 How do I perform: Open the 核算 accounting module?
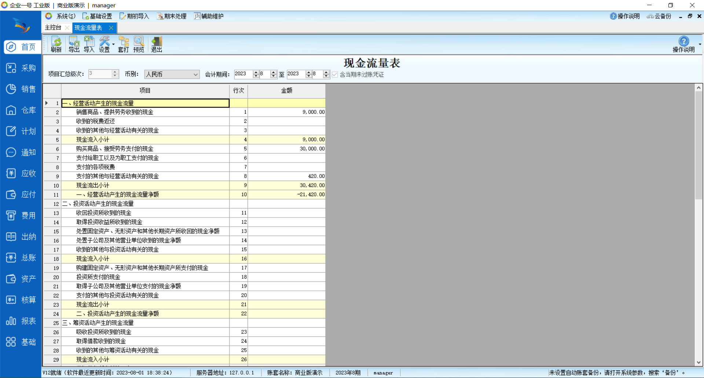[x=21, y=300]
